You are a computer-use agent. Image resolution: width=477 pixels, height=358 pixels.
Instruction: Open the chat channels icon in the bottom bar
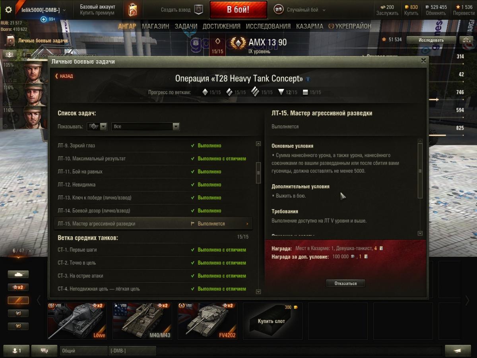tap(50, 350)
